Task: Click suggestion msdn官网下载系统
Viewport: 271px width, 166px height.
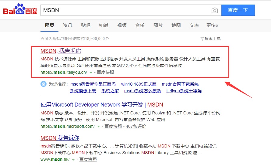Action: 180,84
